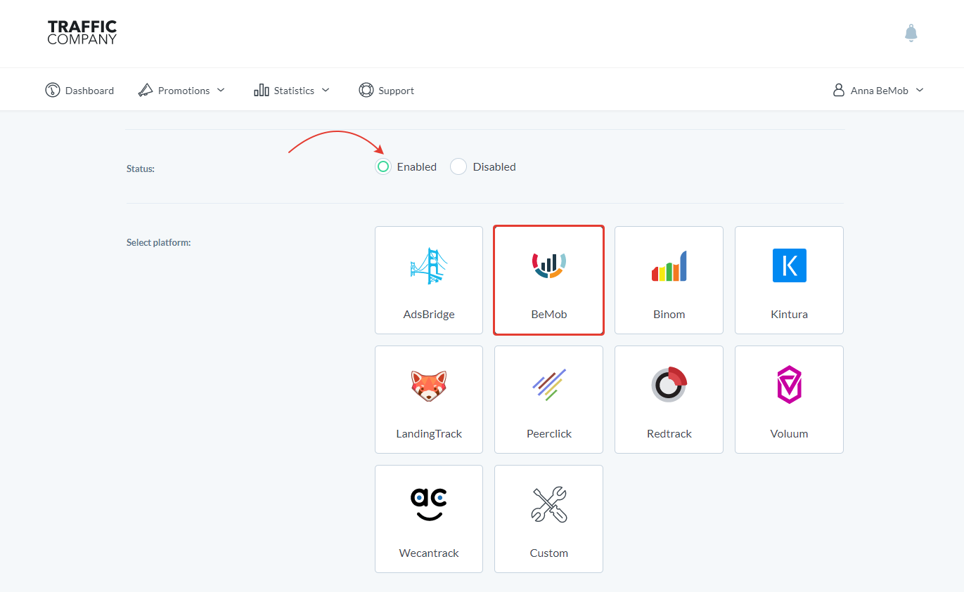The image size is (964, 592).
Task: Choose the BeMob tracker tile
Action: (548, 280)
